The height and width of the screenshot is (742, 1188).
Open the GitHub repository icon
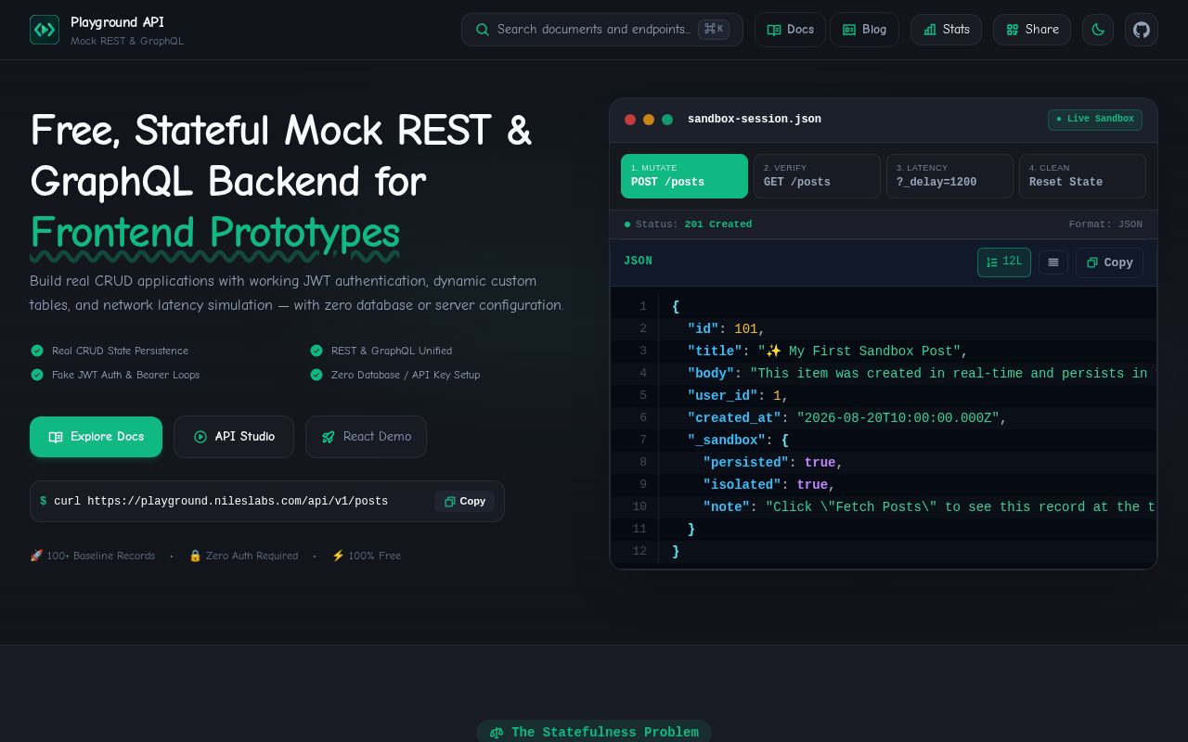[1142, 30]
